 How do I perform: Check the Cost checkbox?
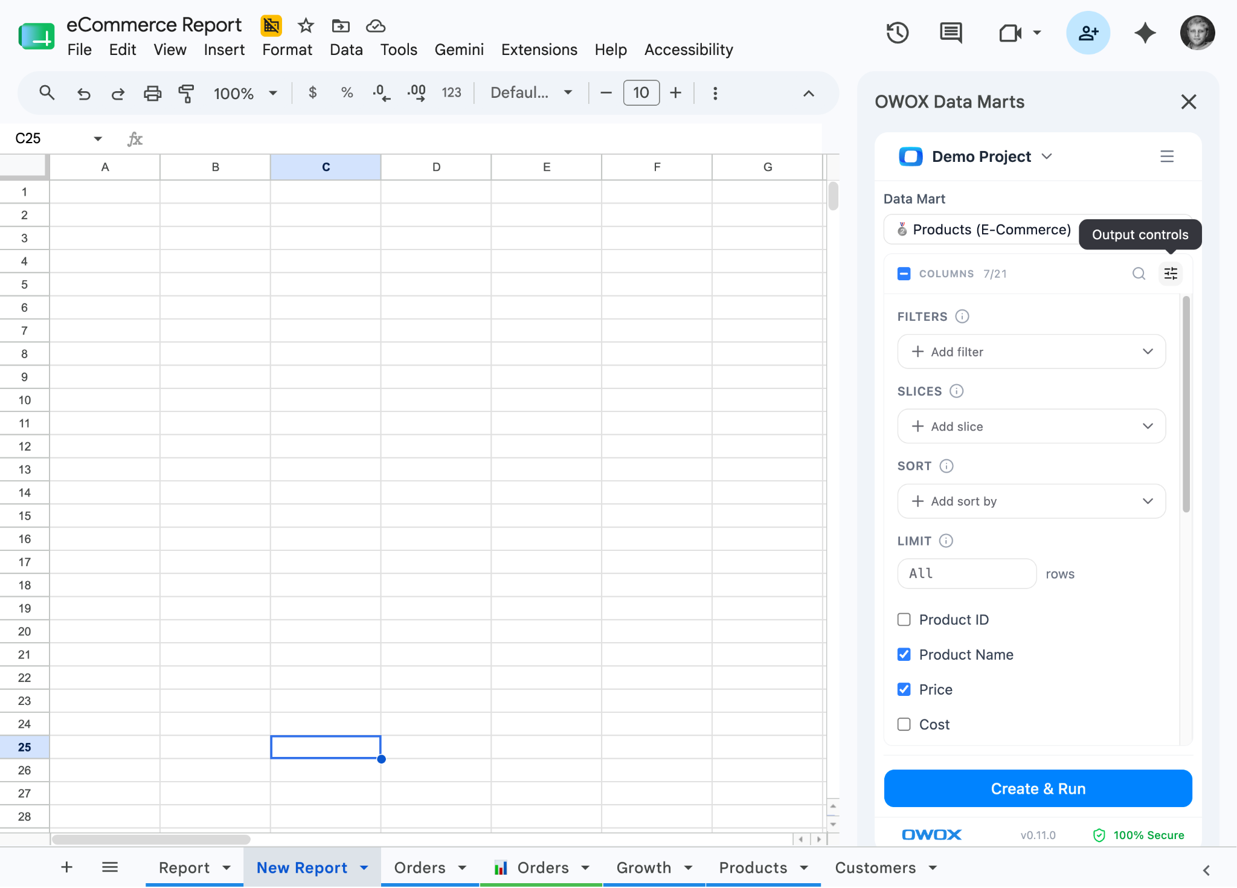(904, 725)
